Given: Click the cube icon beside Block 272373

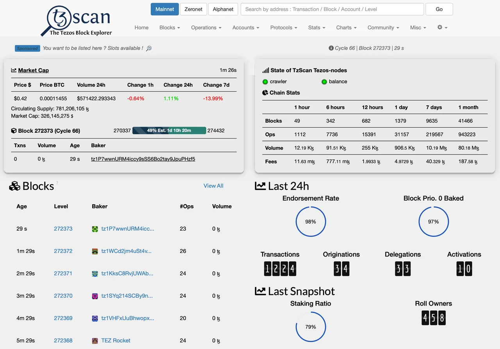Looking at the screenshot, I should click(x=14, y=131).
